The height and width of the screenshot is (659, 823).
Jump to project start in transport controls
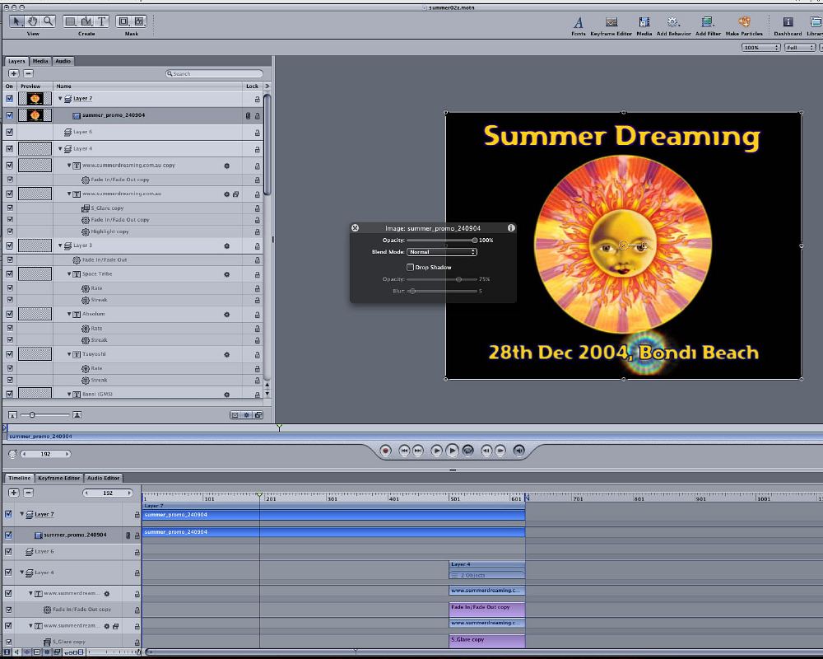(x=403, y=451)
